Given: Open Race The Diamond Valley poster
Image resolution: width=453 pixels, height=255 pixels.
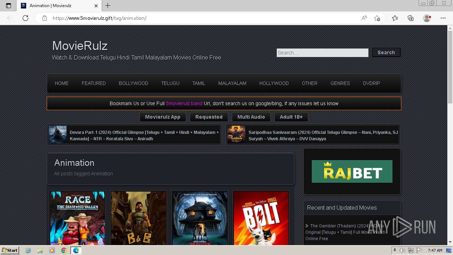Looking at the screenshot, I should pos(77,218).
